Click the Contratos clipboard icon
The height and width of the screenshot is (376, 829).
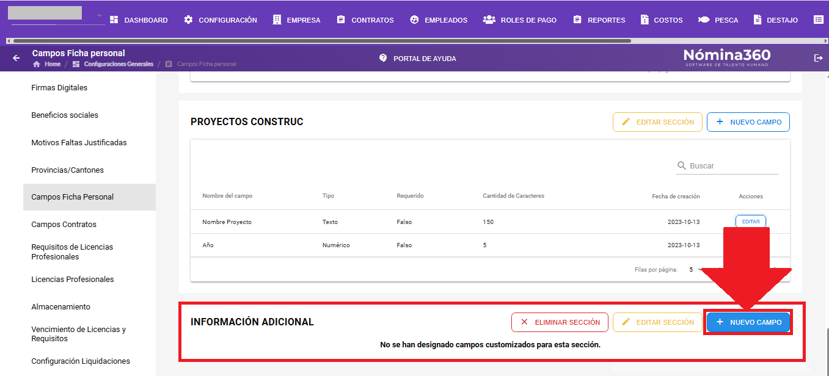click(x=341, y=20)
